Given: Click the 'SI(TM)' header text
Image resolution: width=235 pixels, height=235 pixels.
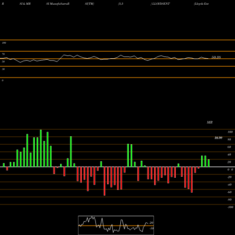Looking at the screenshot, I should coord(89,4).
